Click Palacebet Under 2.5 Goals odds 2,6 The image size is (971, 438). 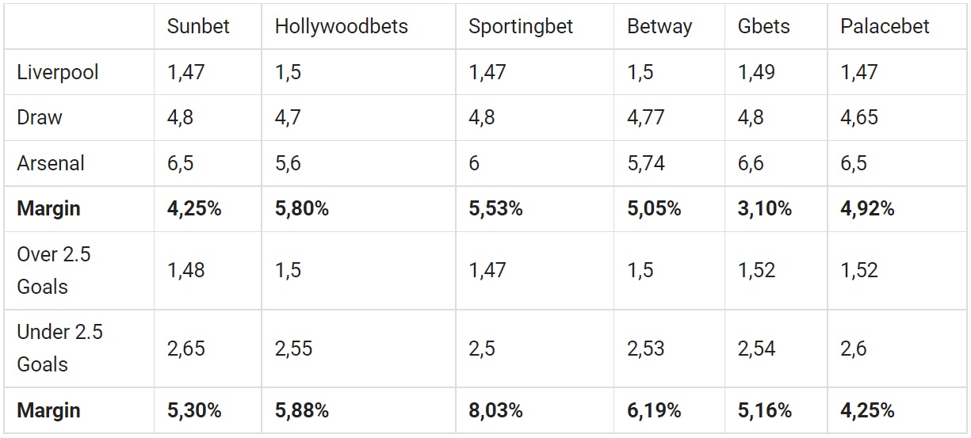854,348
